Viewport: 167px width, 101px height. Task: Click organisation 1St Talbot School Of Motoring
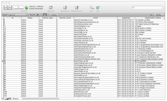pyautogui.click(x=149, y=24)
